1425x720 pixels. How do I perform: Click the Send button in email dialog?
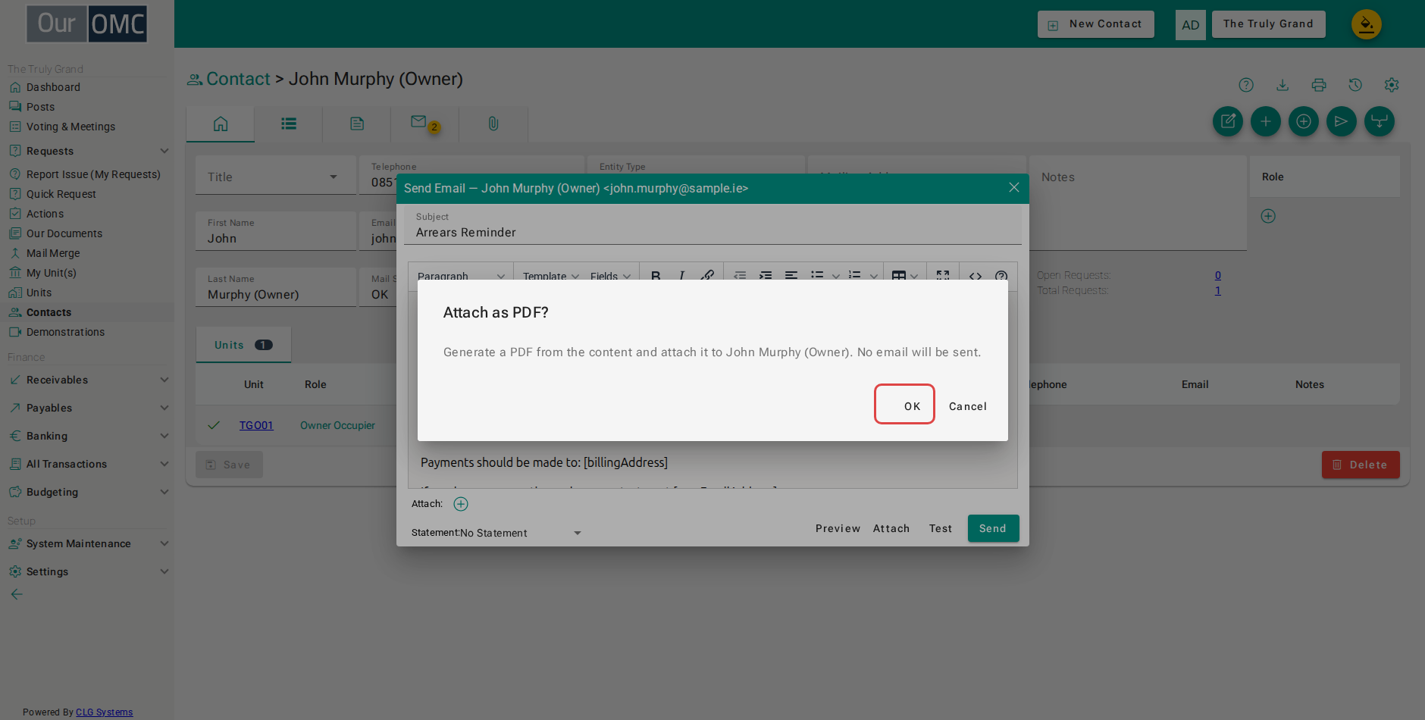(993, 528)
